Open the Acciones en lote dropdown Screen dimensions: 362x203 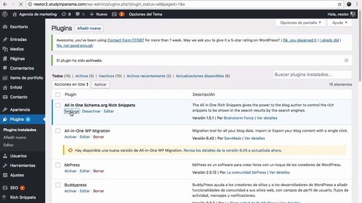click(71, 84)
